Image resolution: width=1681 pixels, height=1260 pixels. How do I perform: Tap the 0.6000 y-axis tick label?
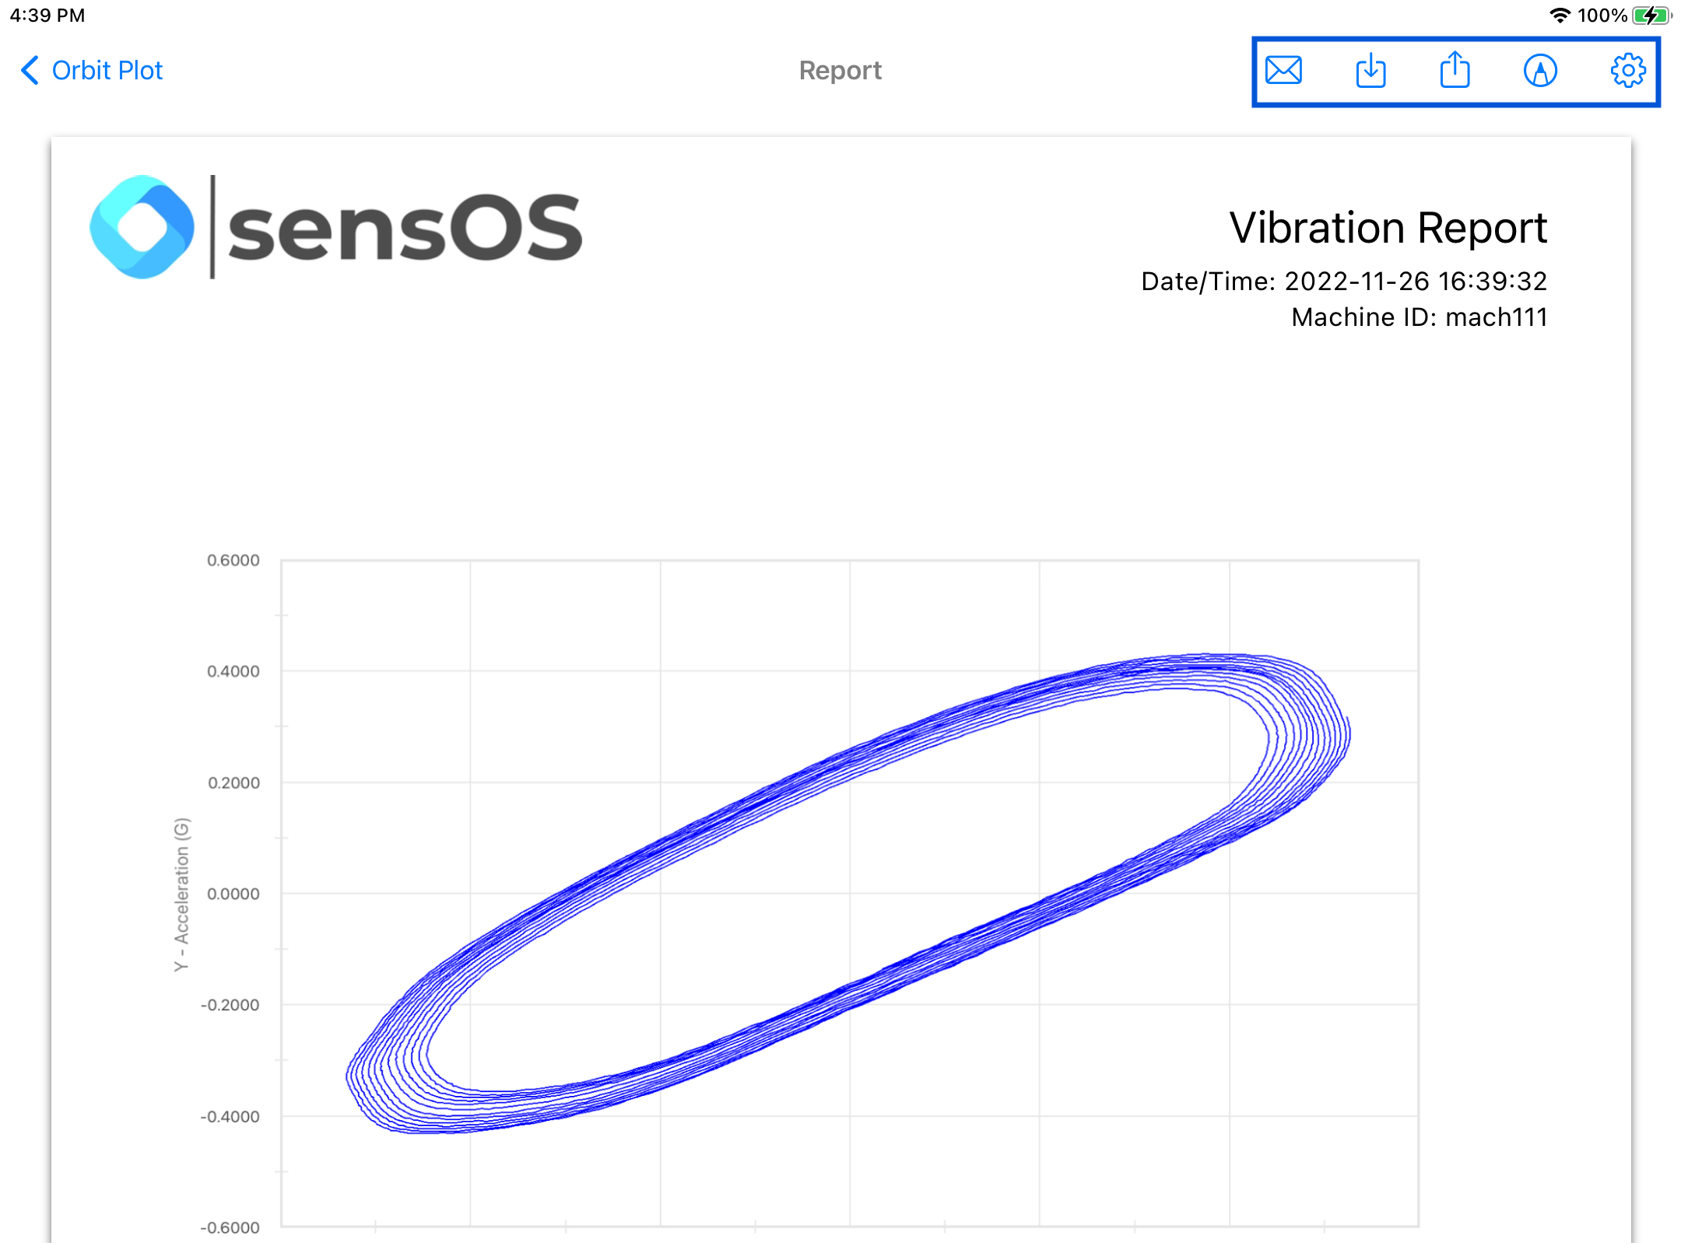click(233, 560)
